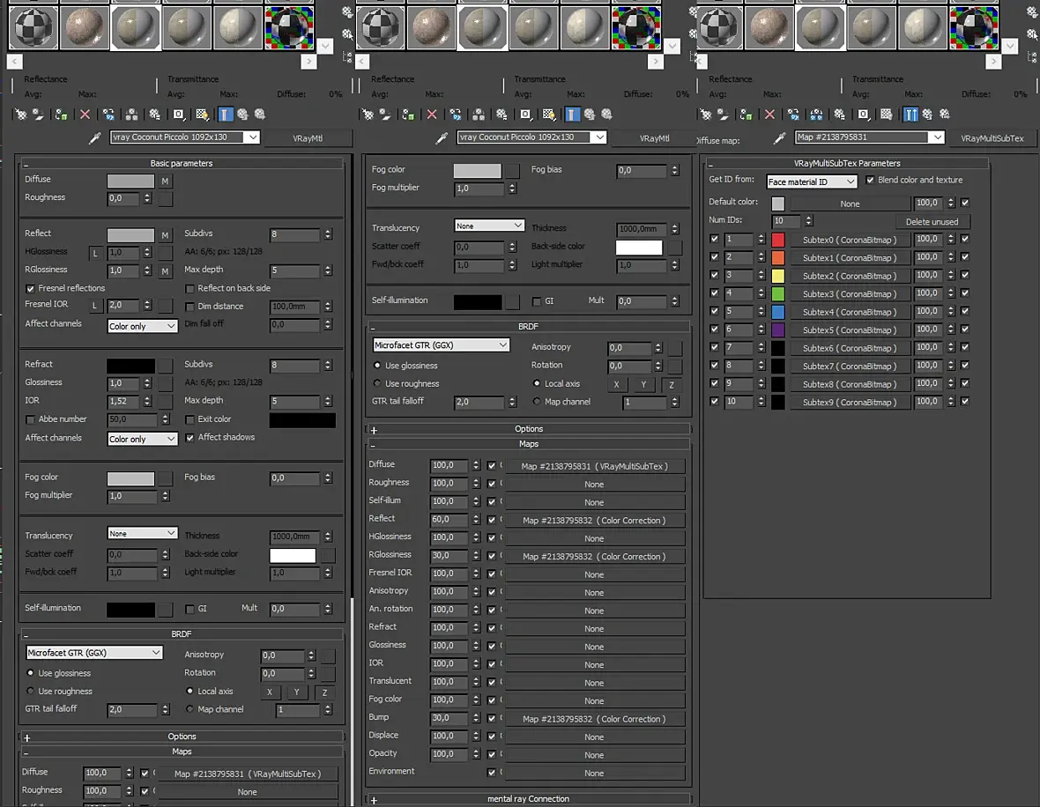Open the Subtex0 (CoronaBitmap) map button
1040x807 pixels.
pyautogui.click(x=849, y=240)
